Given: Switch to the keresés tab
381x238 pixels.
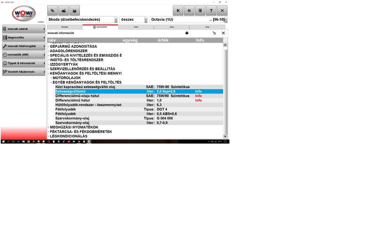Looking at the screenshot, I should coord(65,27).
